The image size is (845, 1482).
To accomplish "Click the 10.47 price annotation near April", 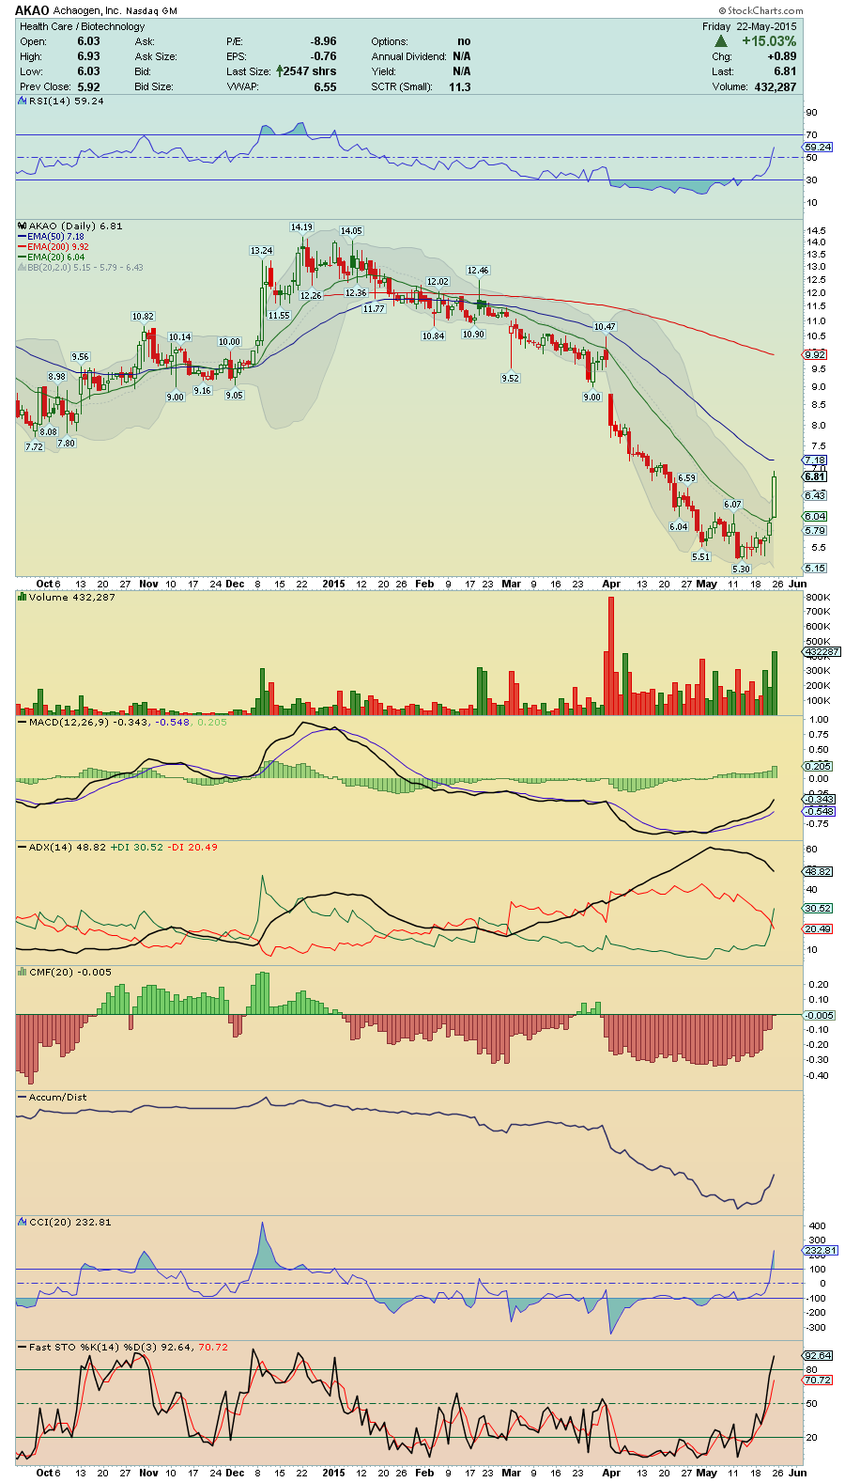I will point(605,327).
